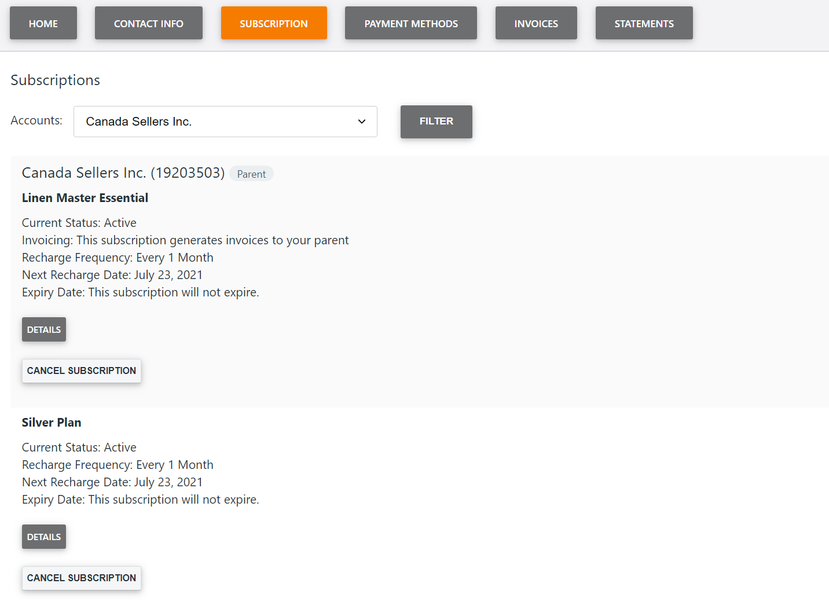Switch to the Invoices tab

pos(536,23)
